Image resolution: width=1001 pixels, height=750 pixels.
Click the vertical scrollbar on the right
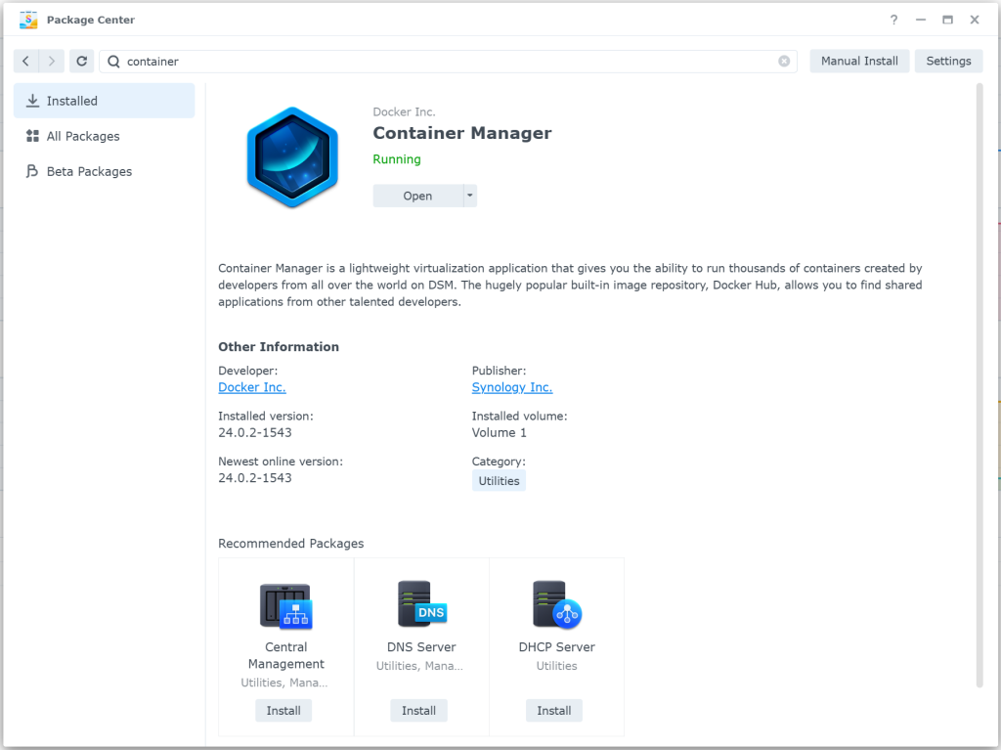tap(979, 385)
